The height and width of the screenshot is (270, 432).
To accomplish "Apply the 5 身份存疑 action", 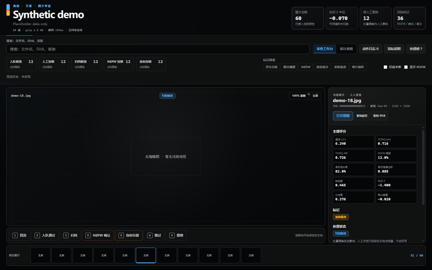I will [129, 235].
